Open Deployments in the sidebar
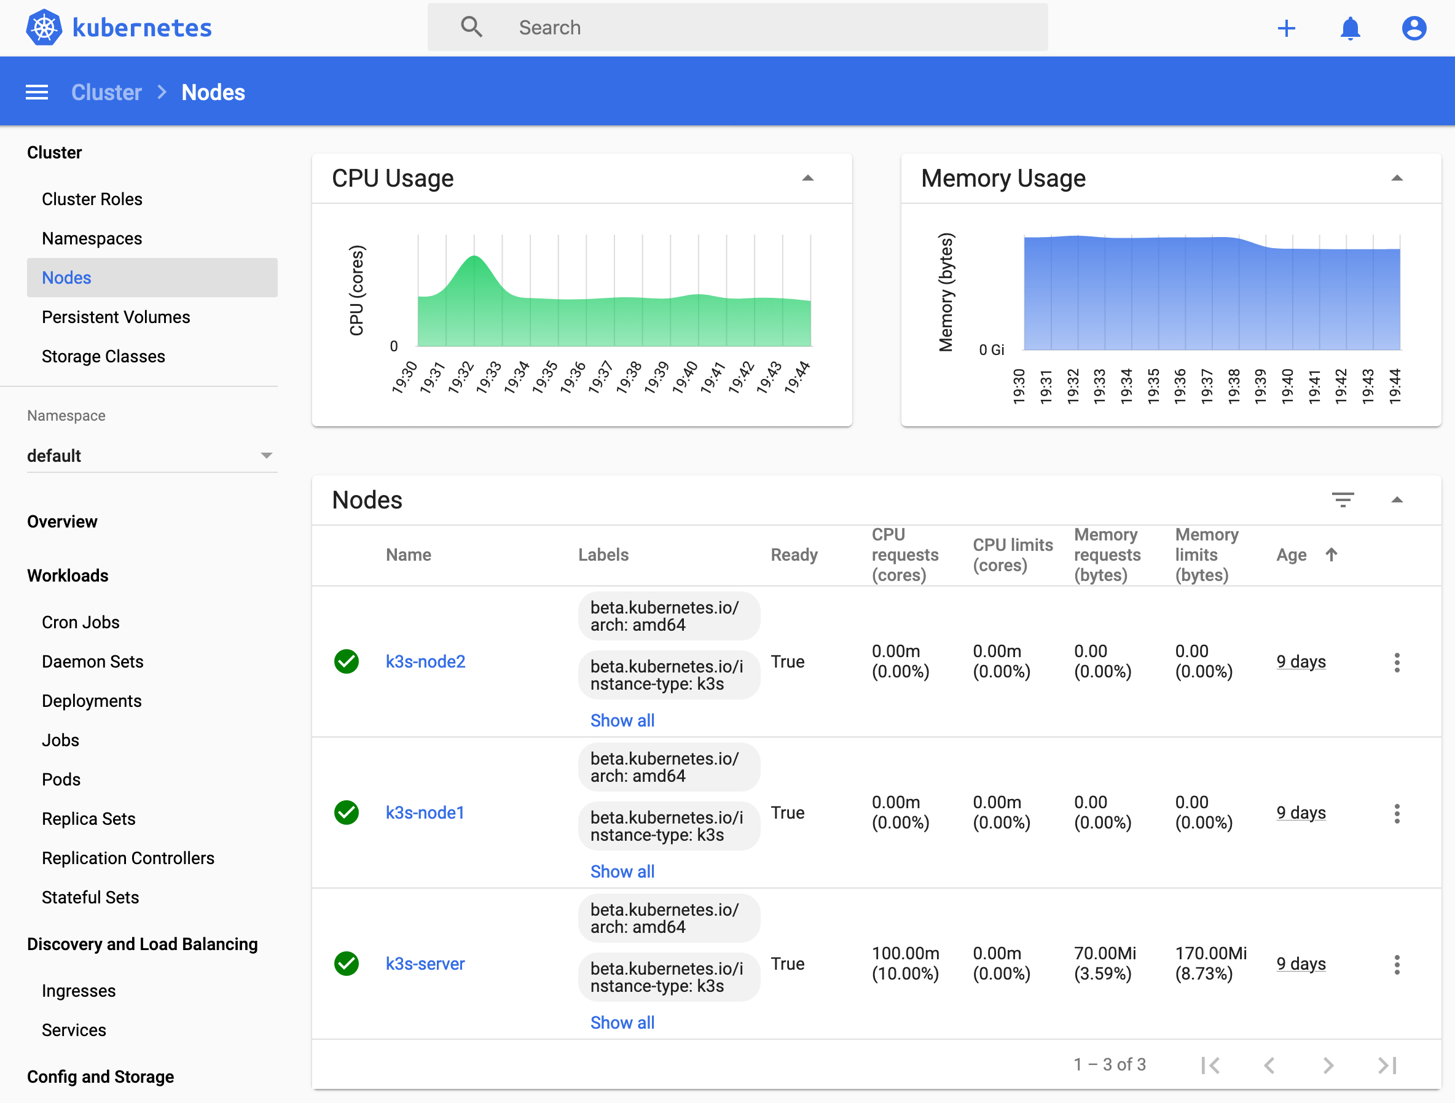The width and height of the screenshot is (1455, 1103). point(92,701)
